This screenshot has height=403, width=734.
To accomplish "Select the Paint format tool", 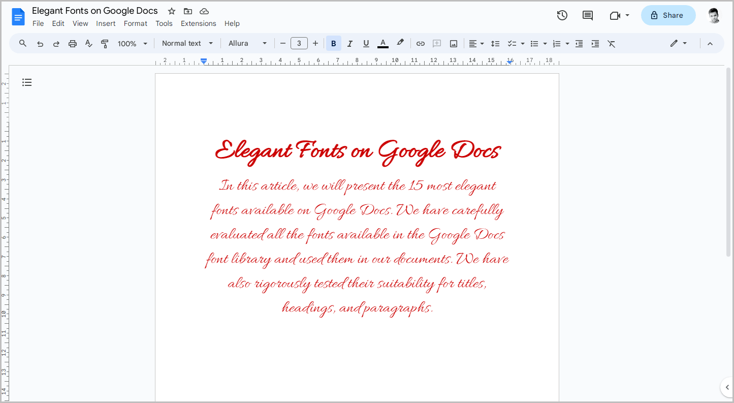I will point(105,43).
